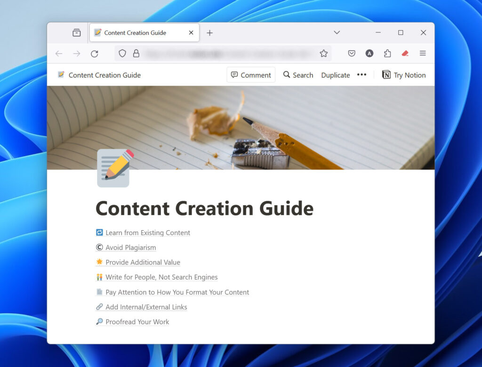The height and width of the screenshot is (367, 482).
Task: Open the Pocket save icon
Action: point(352,54)
